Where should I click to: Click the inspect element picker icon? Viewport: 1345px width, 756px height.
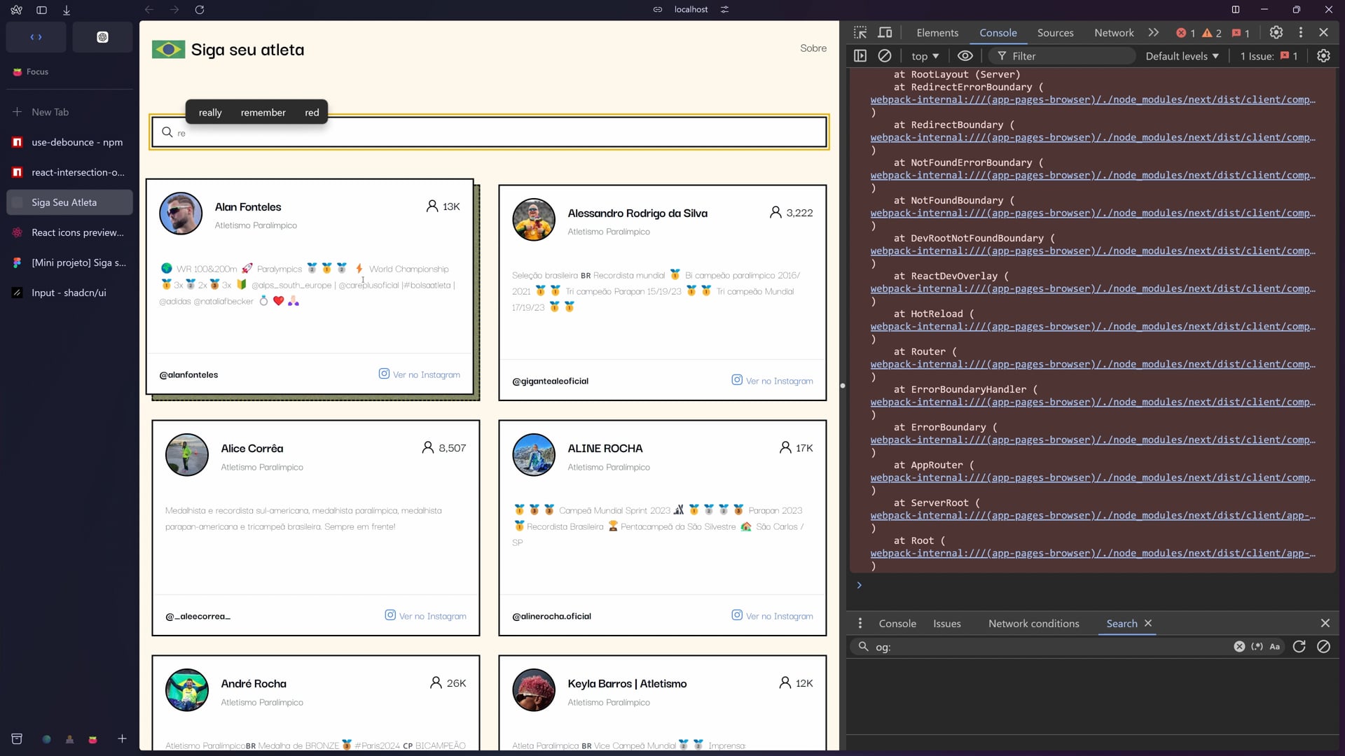(860, 32)
